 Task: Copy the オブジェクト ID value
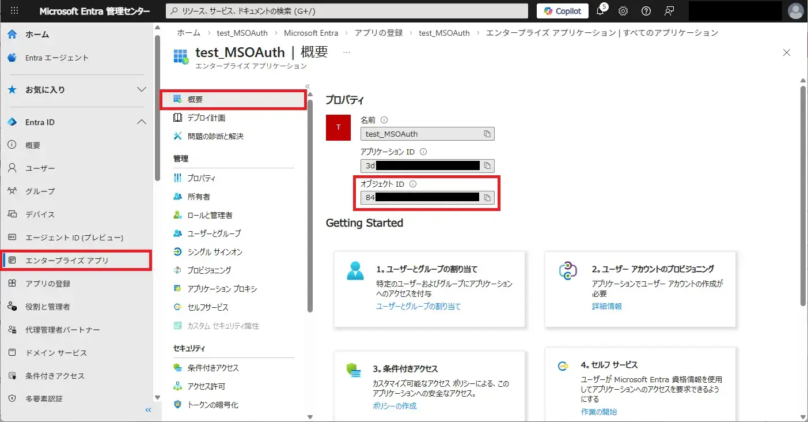pyautogui.click(x=487, y=198)
